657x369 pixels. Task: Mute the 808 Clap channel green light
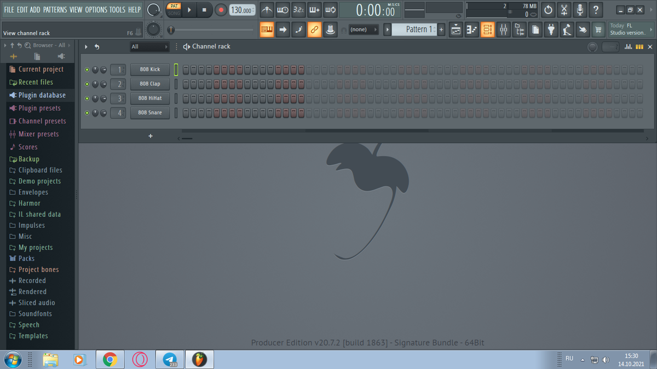pos(87,84)
